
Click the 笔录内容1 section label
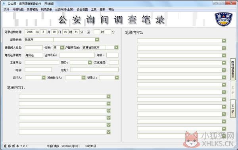(x=16, y=88)
